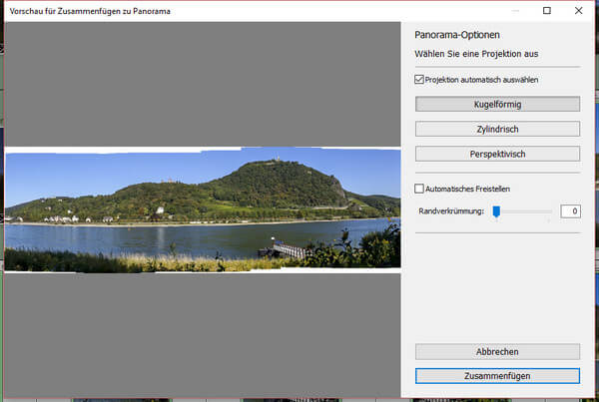This screenshot has width=599, height=402.
Task: Close the panorama preview dialog
Action: tap(578, 11)
